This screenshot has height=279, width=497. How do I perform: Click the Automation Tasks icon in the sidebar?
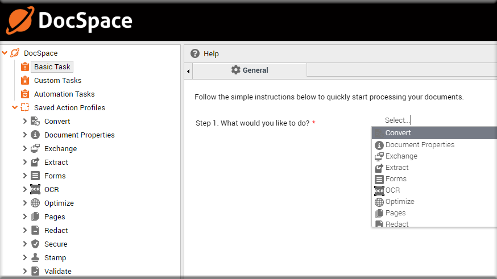point(25,94)
